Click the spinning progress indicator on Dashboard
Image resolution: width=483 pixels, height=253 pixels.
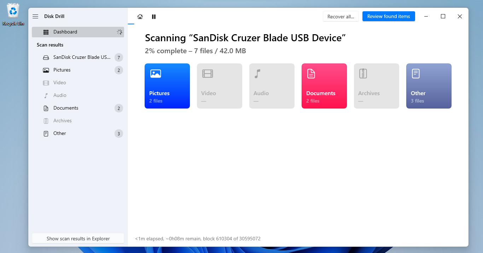tap(120, 32)
